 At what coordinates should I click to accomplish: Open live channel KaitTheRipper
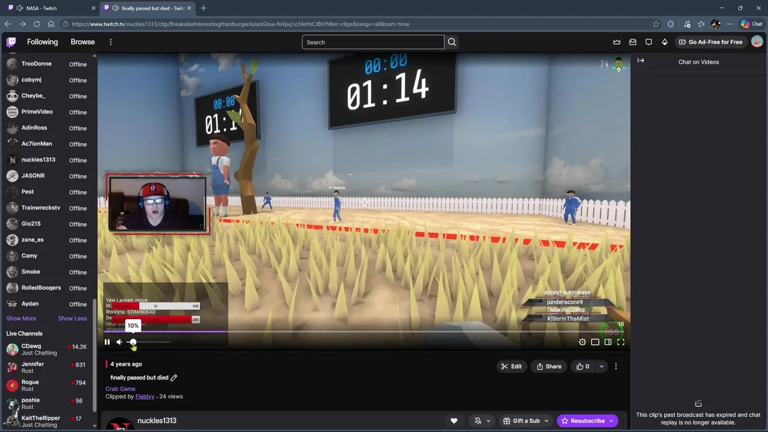[x=47, y=421]
